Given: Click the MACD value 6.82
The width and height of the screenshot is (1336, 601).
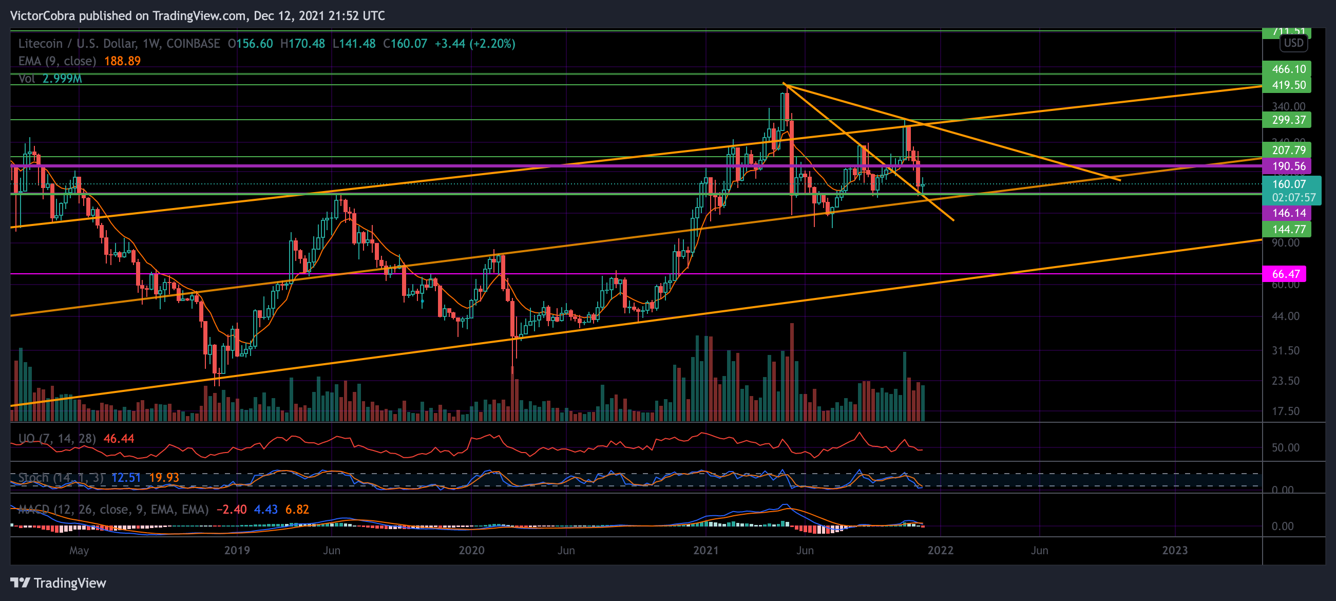Looking at the screenshot, I should click(297, 510).
